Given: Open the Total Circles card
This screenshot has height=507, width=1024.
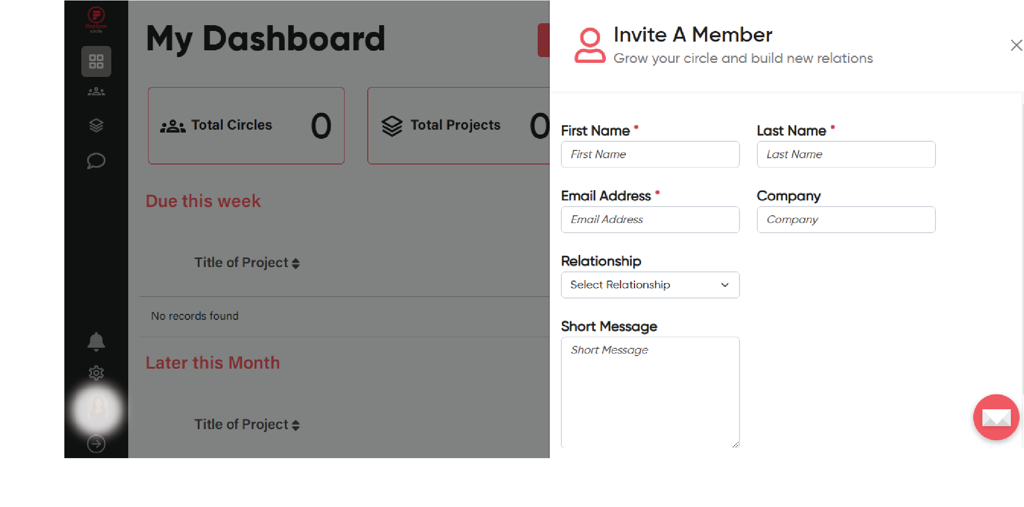Looking at the screenshot, I should pos(246,126).
